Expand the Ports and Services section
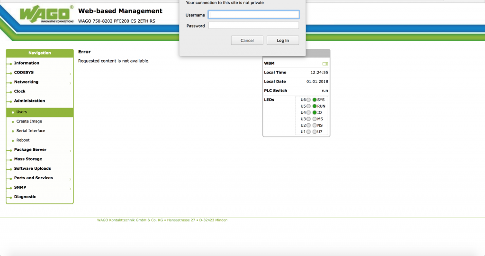Image resolution: width=485 pixels, height=256 pixels. (x=33, y=178)
